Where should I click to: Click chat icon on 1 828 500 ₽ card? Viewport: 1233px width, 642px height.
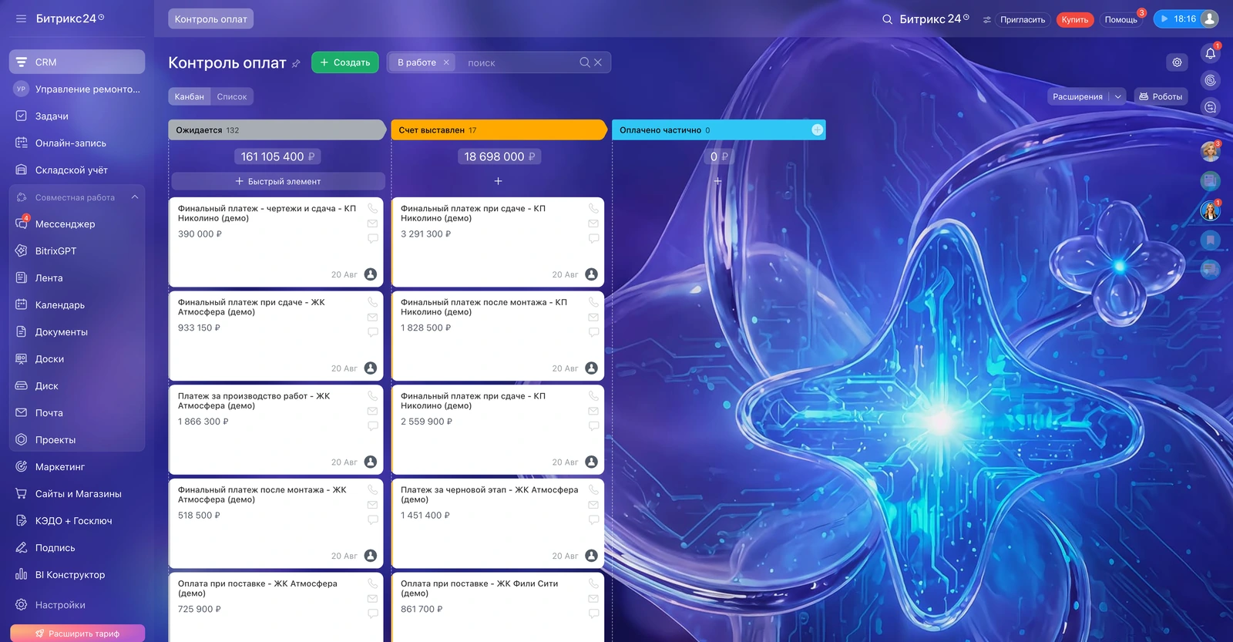click(593, 333)
